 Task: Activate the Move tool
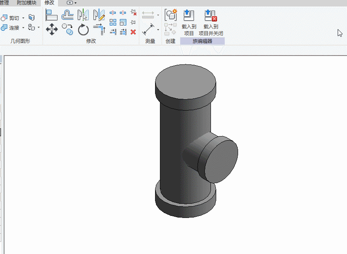pyautogui.click(x=52, y=30)
